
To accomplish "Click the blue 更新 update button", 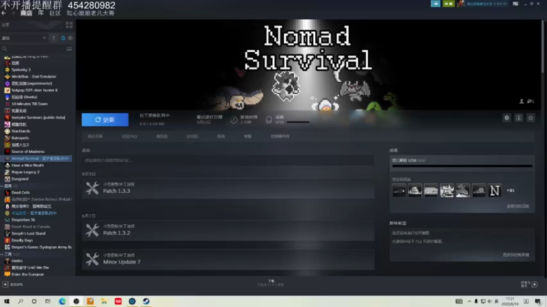I will point(105,120).
